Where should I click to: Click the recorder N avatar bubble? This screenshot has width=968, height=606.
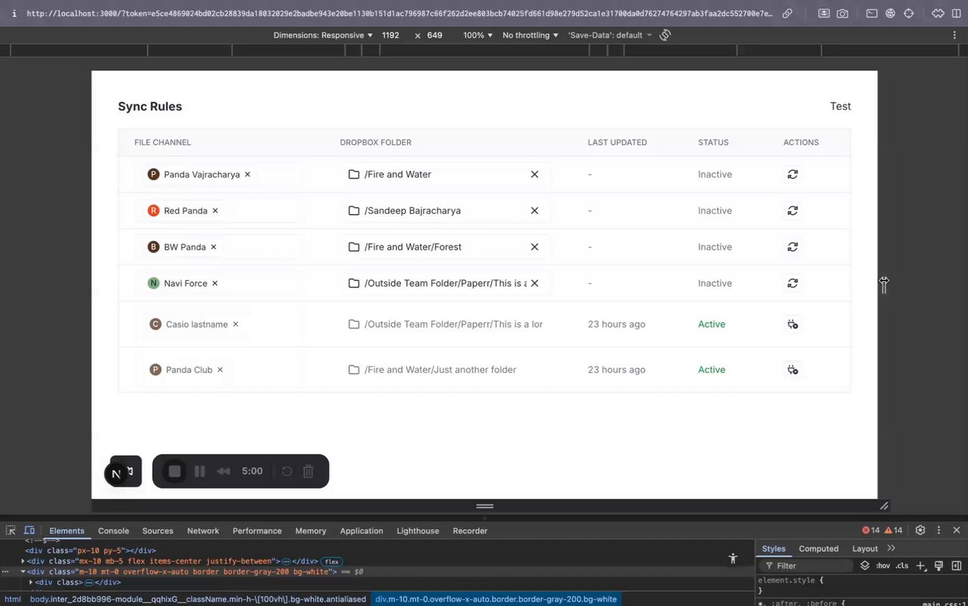tap(116, 474)
